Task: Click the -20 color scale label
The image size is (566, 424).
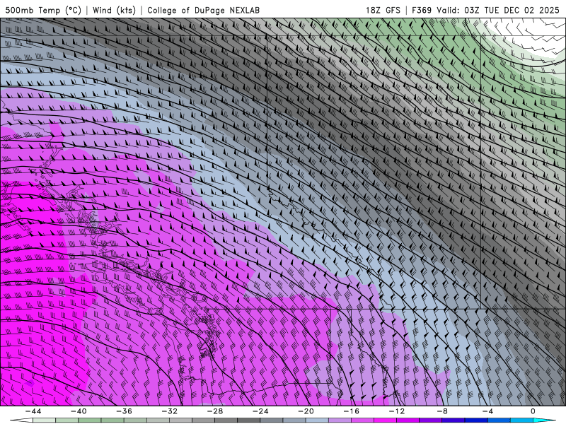Action: pos(306,411)
